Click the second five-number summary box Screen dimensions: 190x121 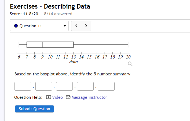44,86
